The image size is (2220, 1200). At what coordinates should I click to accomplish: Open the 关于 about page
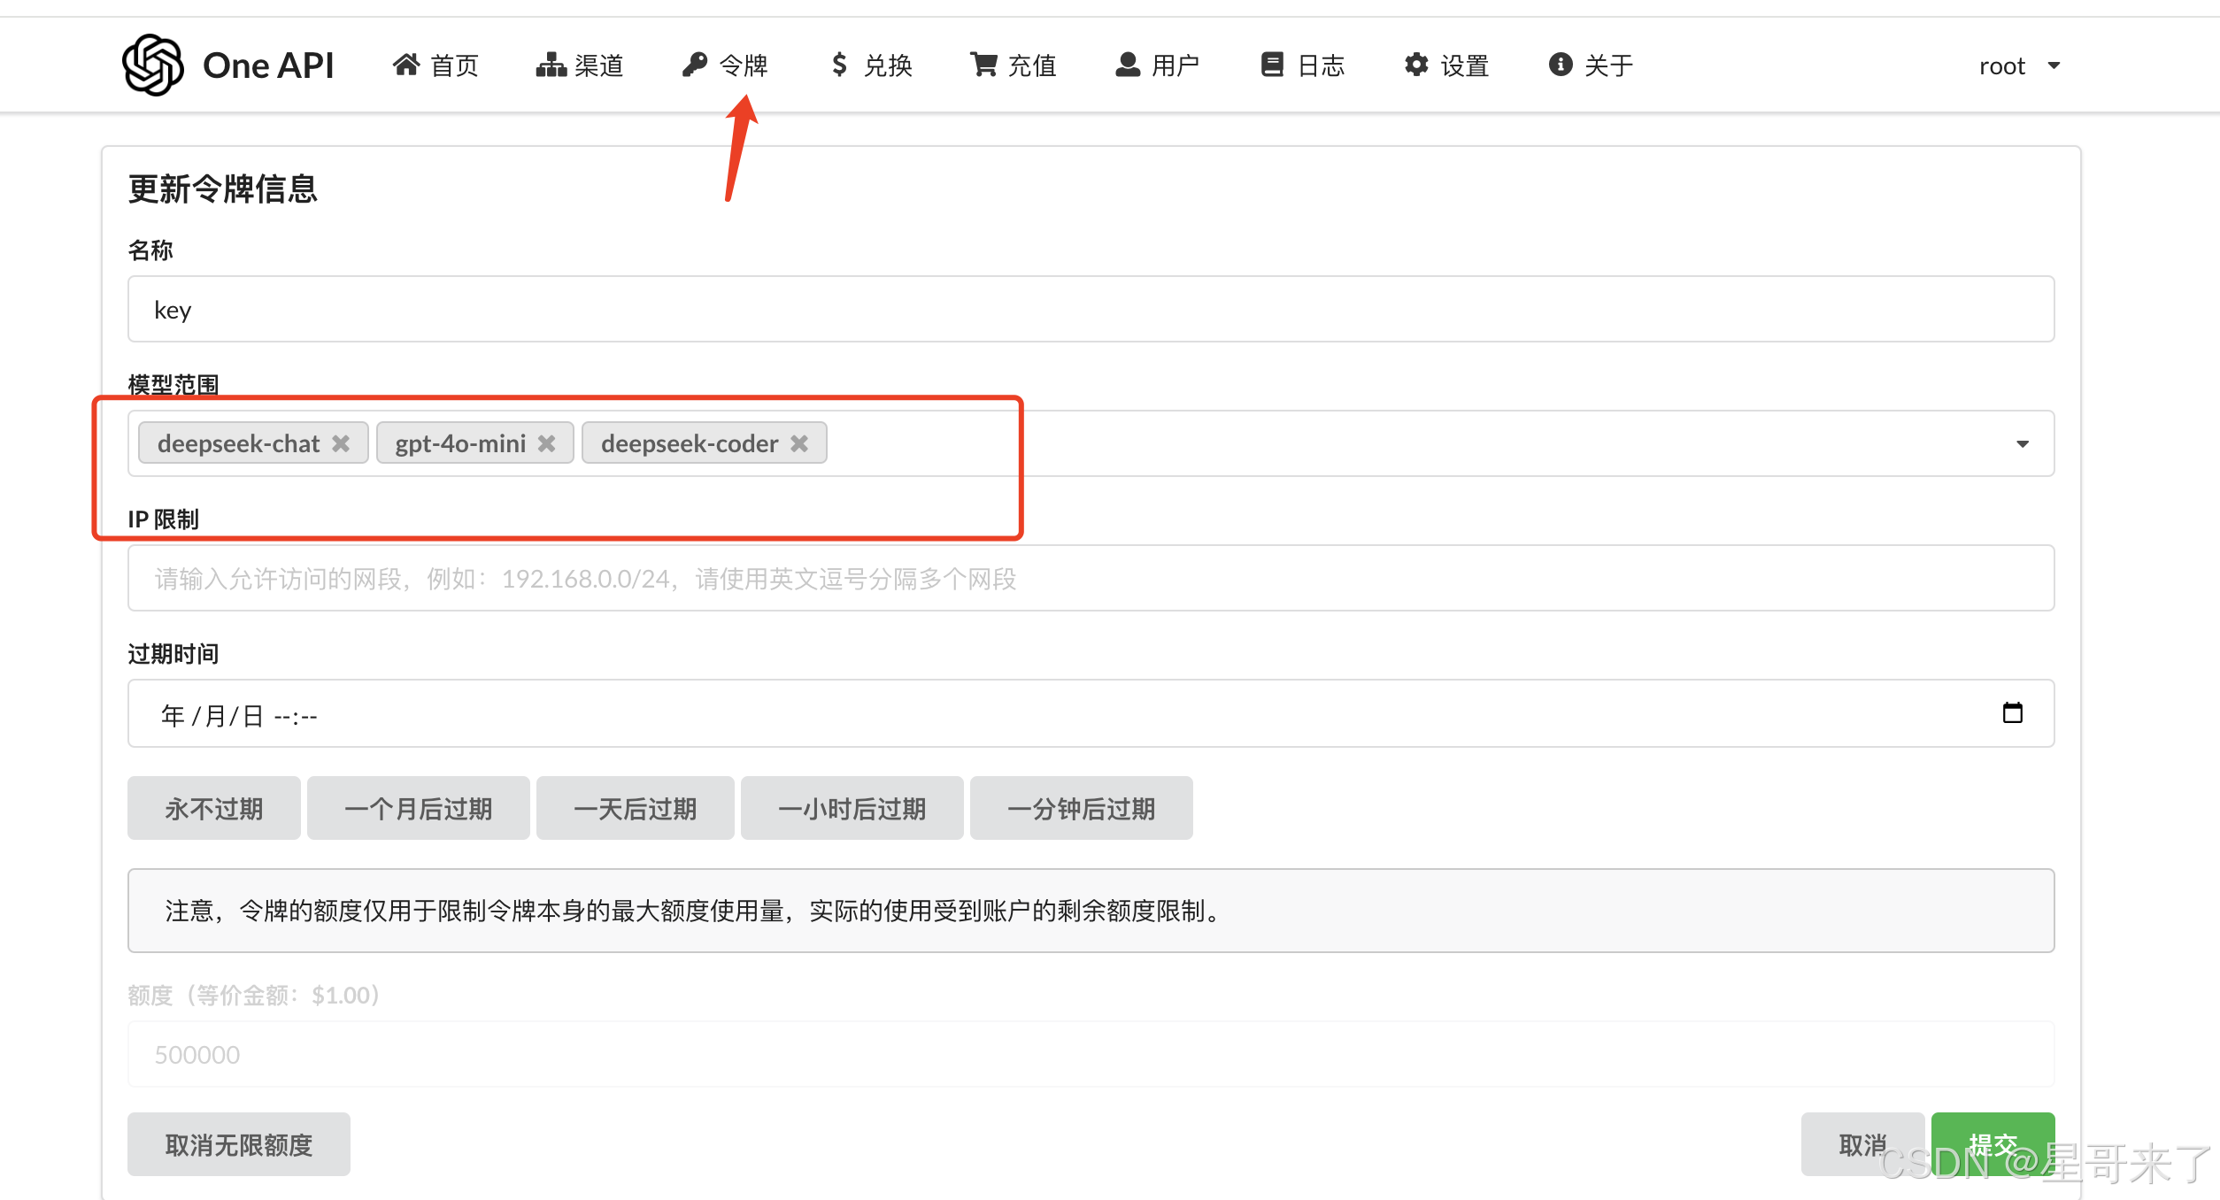click(1591, 65)
